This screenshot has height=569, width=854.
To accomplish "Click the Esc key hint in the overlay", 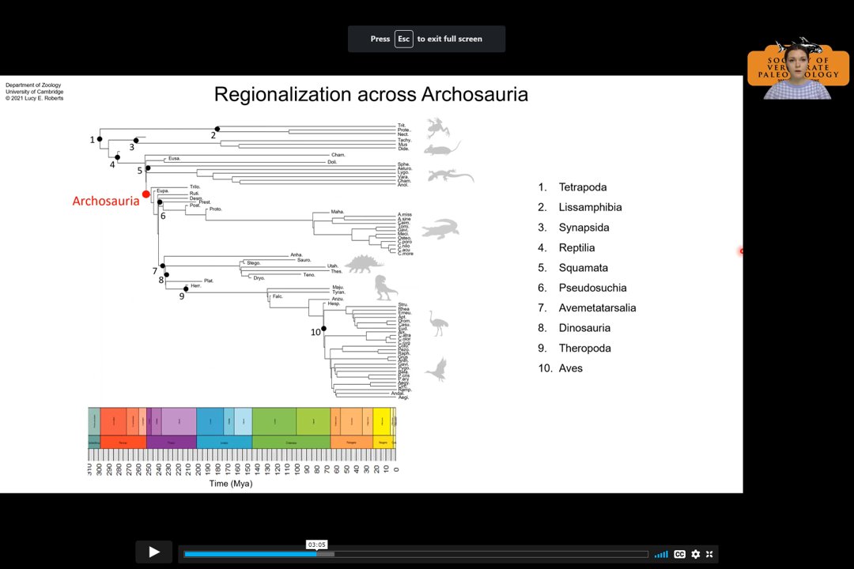I will click(403, 40).
